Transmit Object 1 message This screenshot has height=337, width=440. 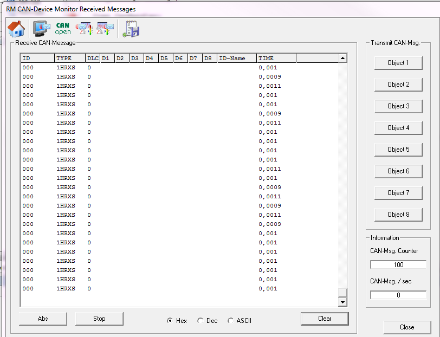tap(398, 63)
